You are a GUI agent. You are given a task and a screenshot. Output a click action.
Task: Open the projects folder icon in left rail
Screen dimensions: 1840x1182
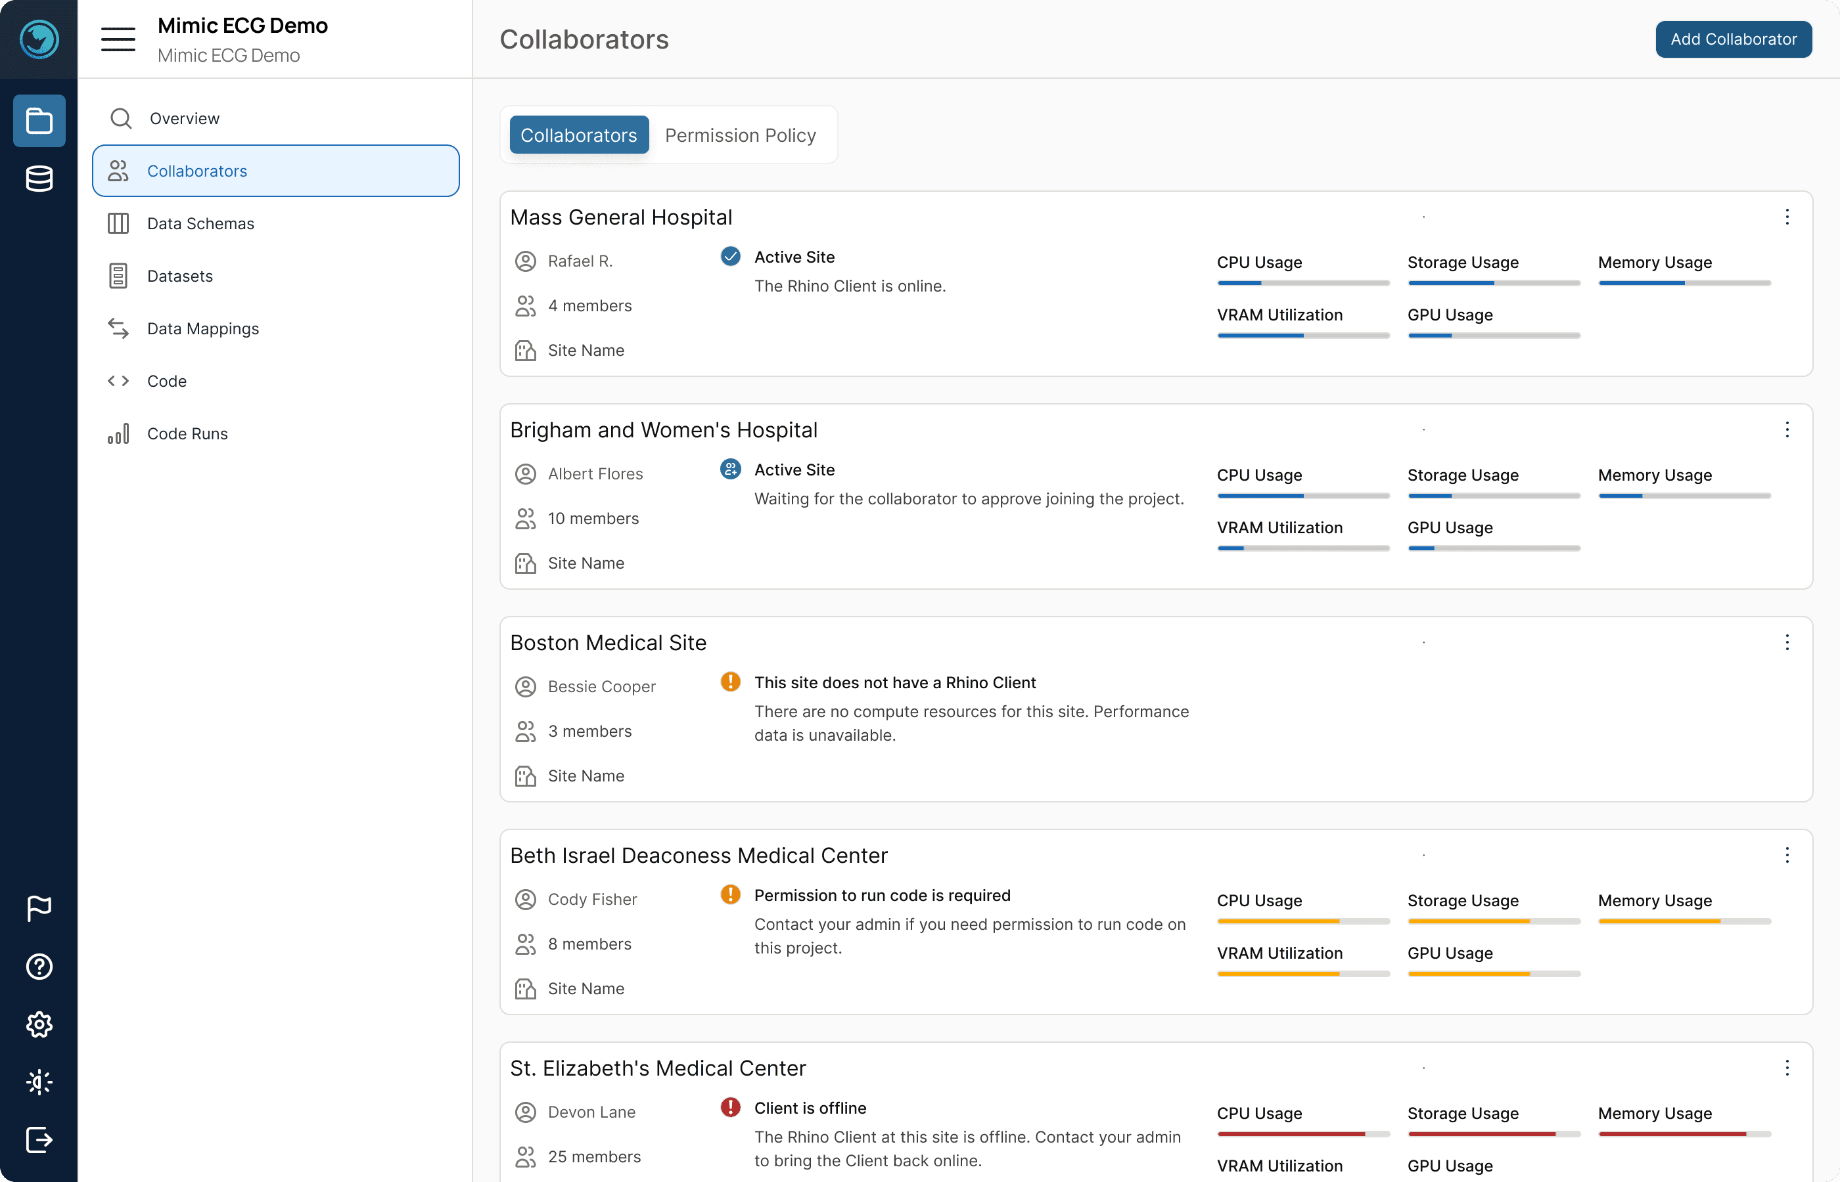[39, 121]
